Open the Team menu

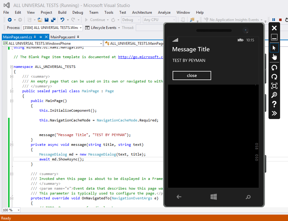(x=94, y=12)
